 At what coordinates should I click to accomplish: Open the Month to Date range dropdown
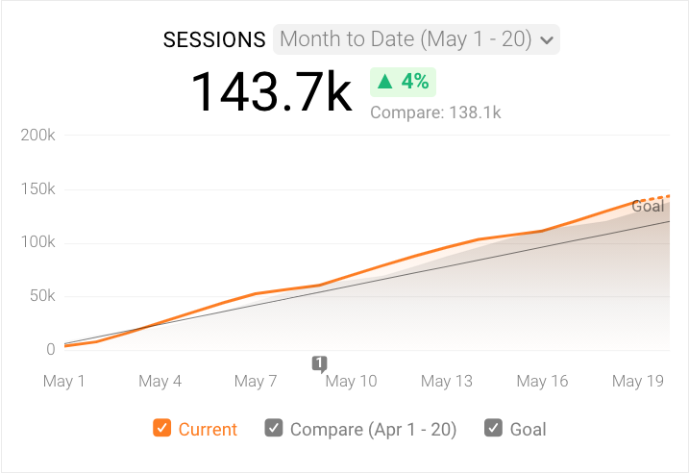pyautogui.click(x=416, y=39)
